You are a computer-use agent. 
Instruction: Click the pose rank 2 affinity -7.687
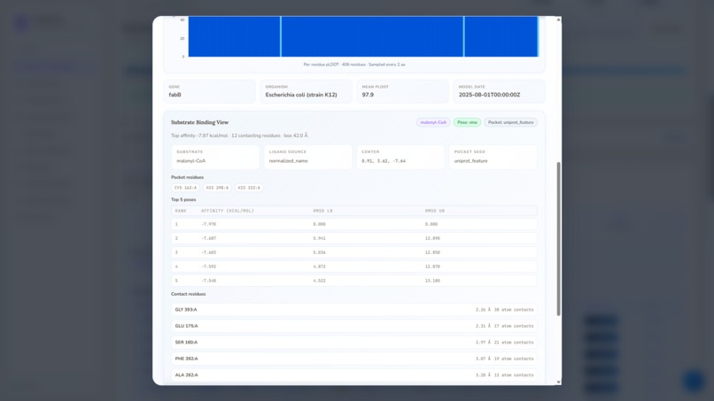tap(208, 238)
